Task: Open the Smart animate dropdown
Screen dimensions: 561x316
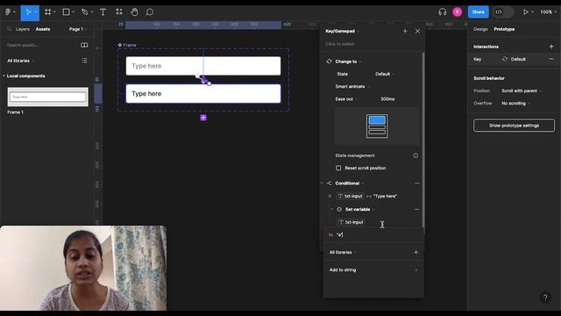Action: [x=352, y=86]
